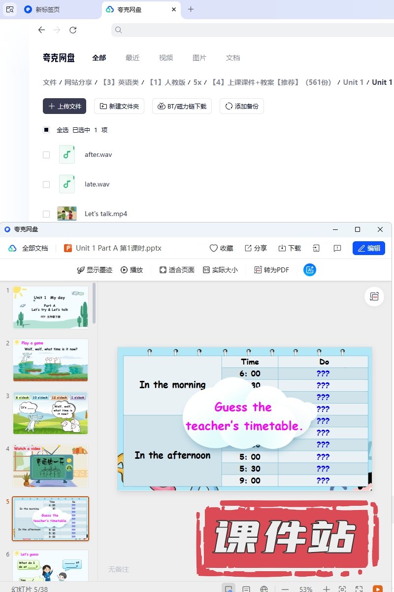Toggle the 全选 select-all checkbox

click(46, 130)
